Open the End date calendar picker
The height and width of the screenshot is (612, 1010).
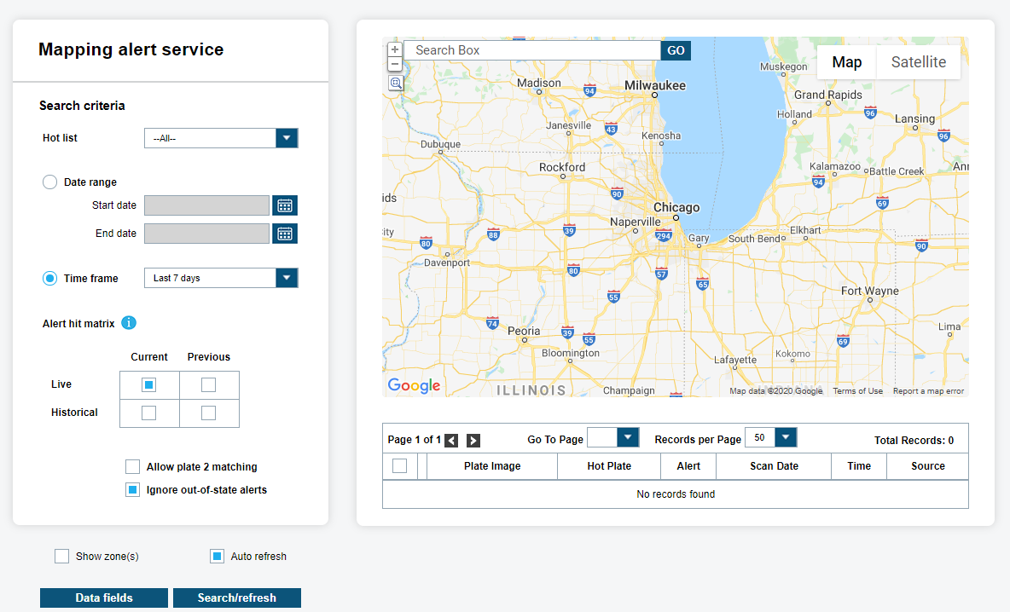click(285, 234)
